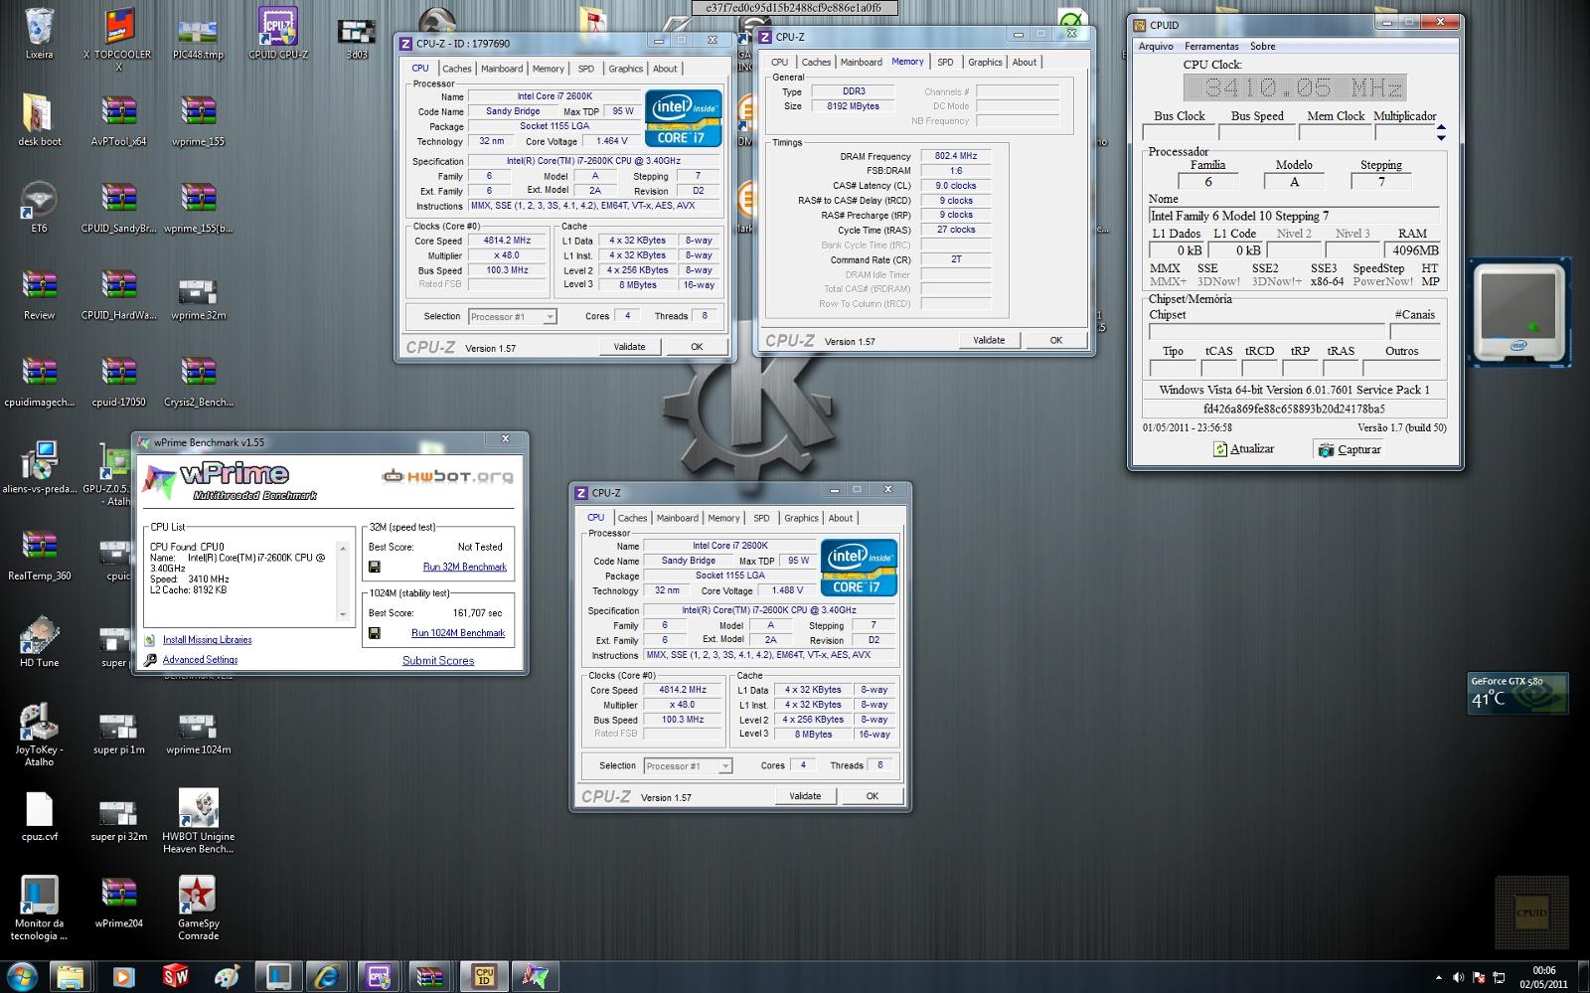1590x993 pixels.
Task: Open the X TOPCOOLER X desktop icon
Action: pyautogui.click(x=118, y=40)
